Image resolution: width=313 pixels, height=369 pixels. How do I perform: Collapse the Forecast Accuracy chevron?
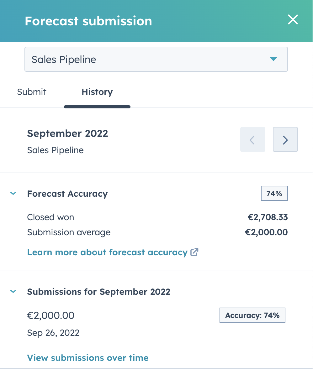click(13, 194)
